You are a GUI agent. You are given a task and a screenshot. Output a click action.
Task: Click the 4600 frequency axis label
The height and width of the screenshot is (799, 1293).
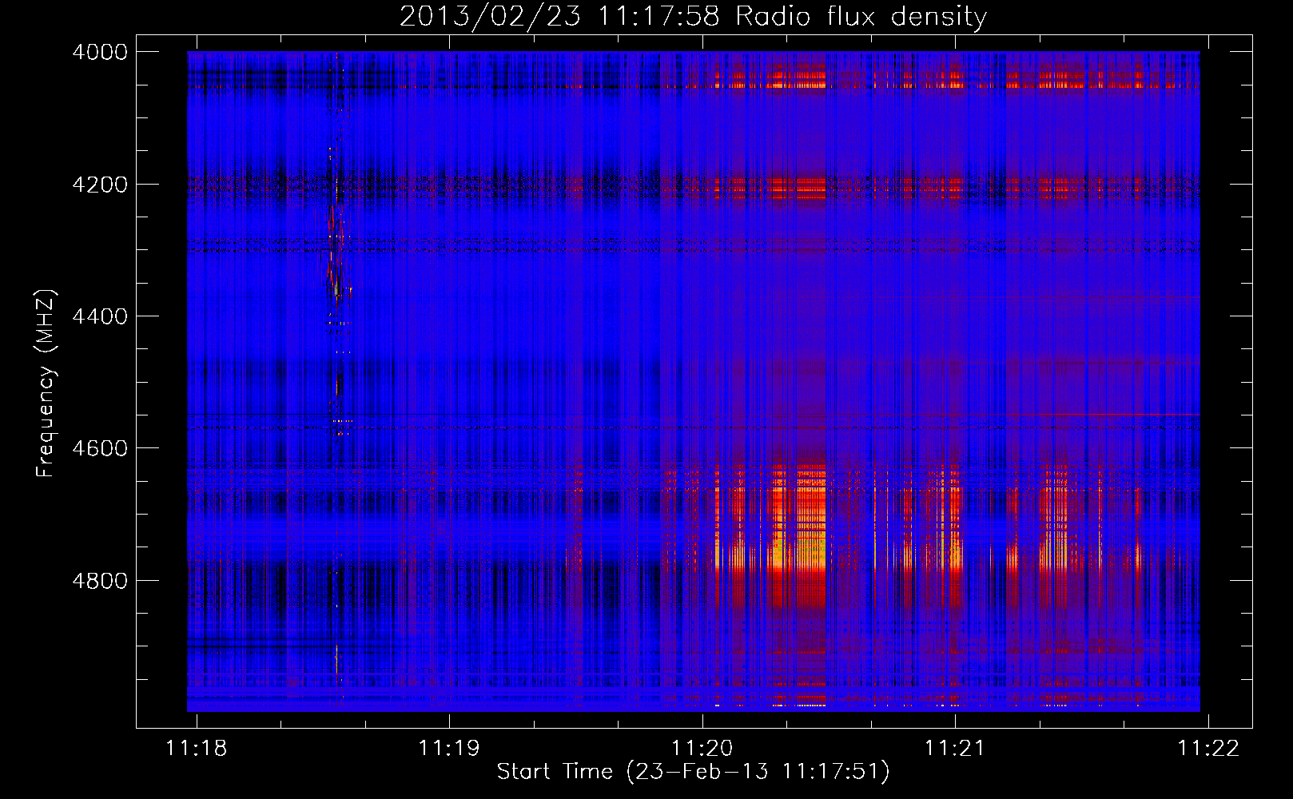point(100,448)
